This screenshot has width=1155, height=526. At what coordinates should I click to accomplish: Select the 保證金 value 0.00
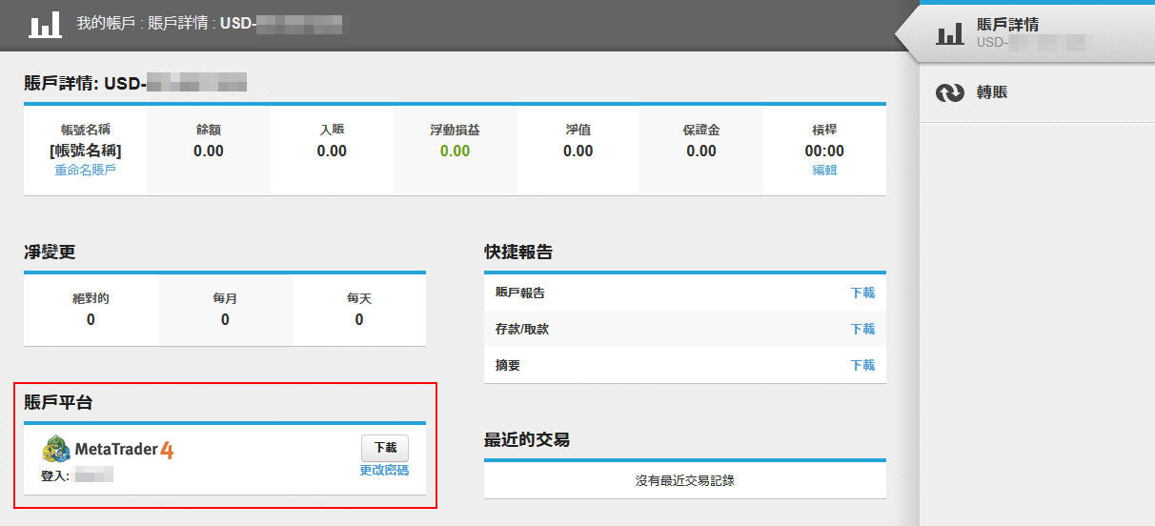[x=701, y=151]
